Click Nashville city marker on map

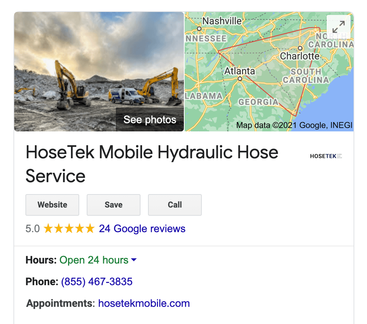[199, 29]
